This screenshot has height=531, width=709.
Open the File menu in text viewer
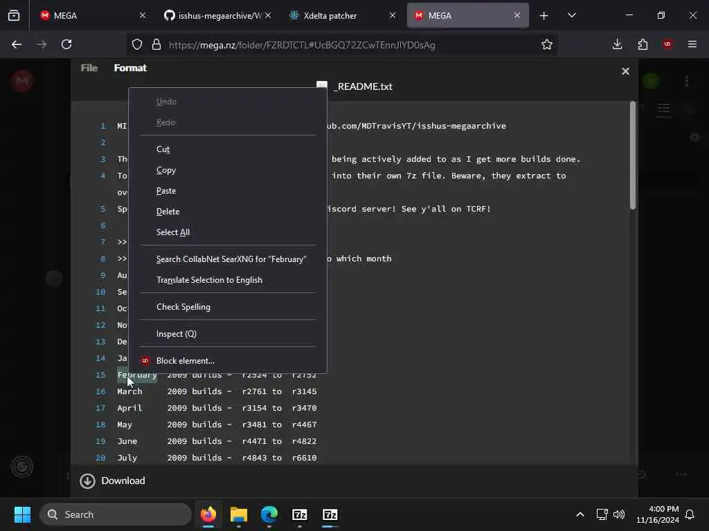click(89, 68)
